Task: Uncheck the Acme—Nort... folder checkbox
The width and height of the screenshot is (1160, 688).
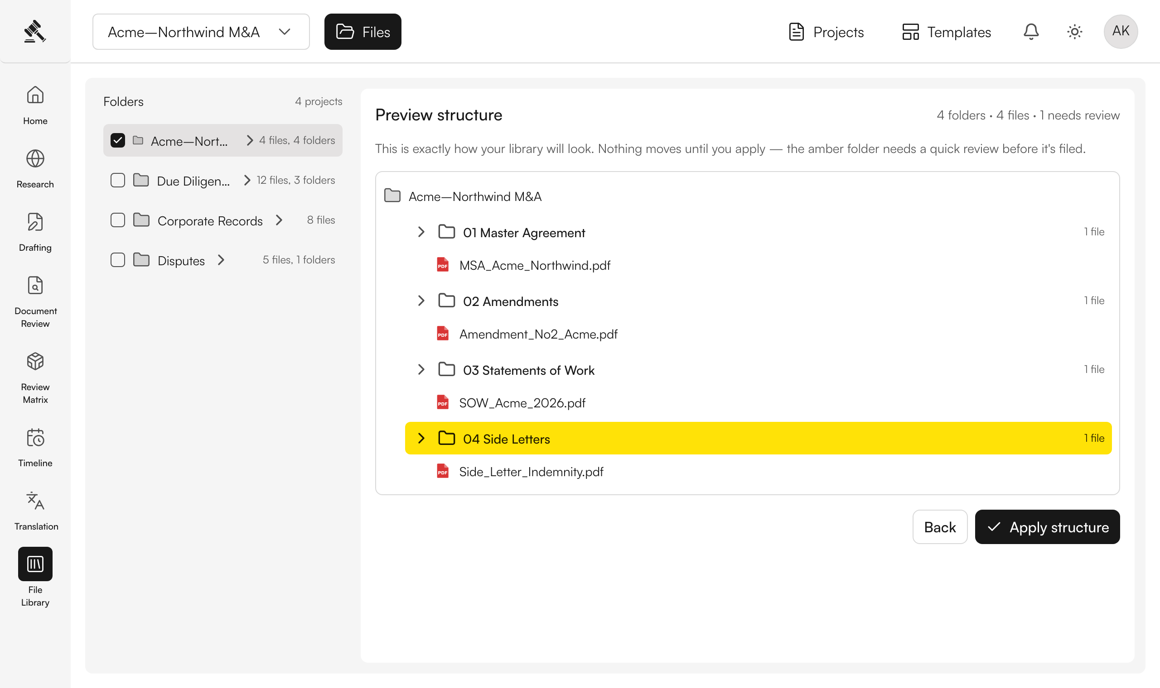Action: [x=118, y=140]
